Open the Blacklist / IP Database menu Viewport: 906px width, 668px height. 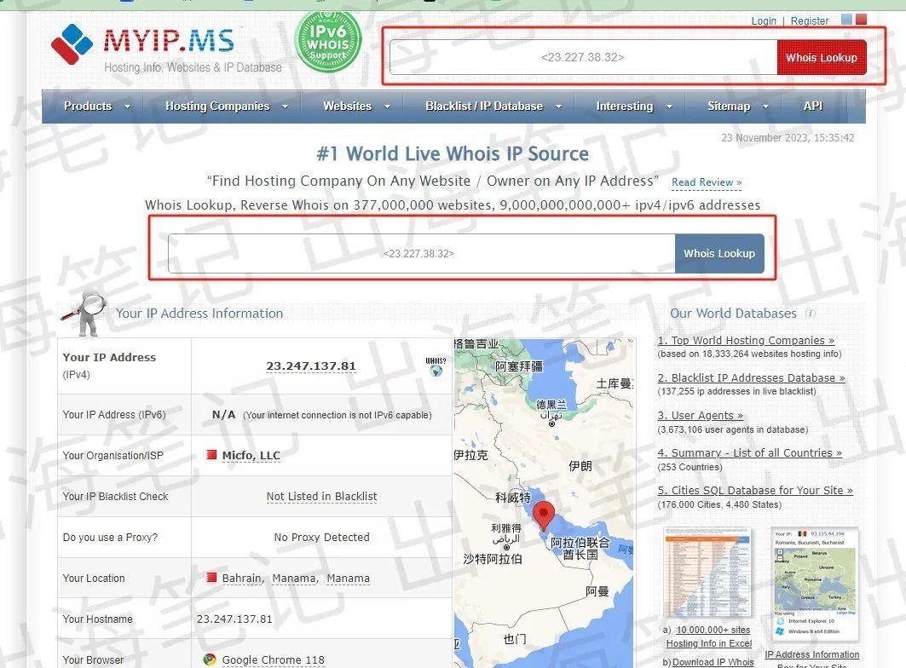pyautogui.click(x=484, y=106)
